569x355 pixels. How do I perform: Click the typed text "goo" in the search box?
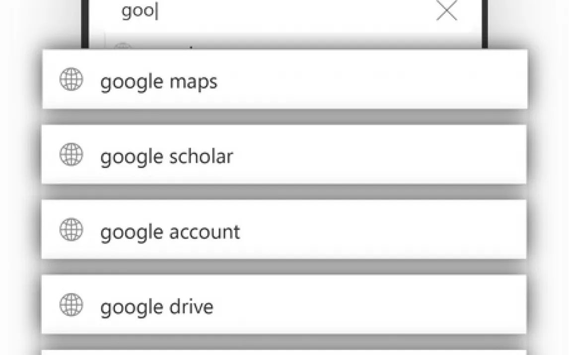[x=139, y=12]
